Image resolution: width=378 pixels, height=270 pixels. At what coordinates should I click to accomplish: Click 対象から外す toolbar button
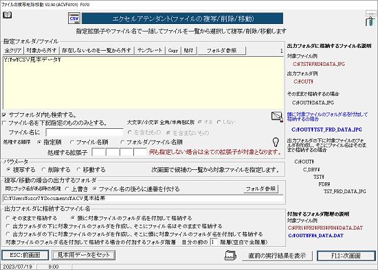pyautogui.click(x=41, y=51)
